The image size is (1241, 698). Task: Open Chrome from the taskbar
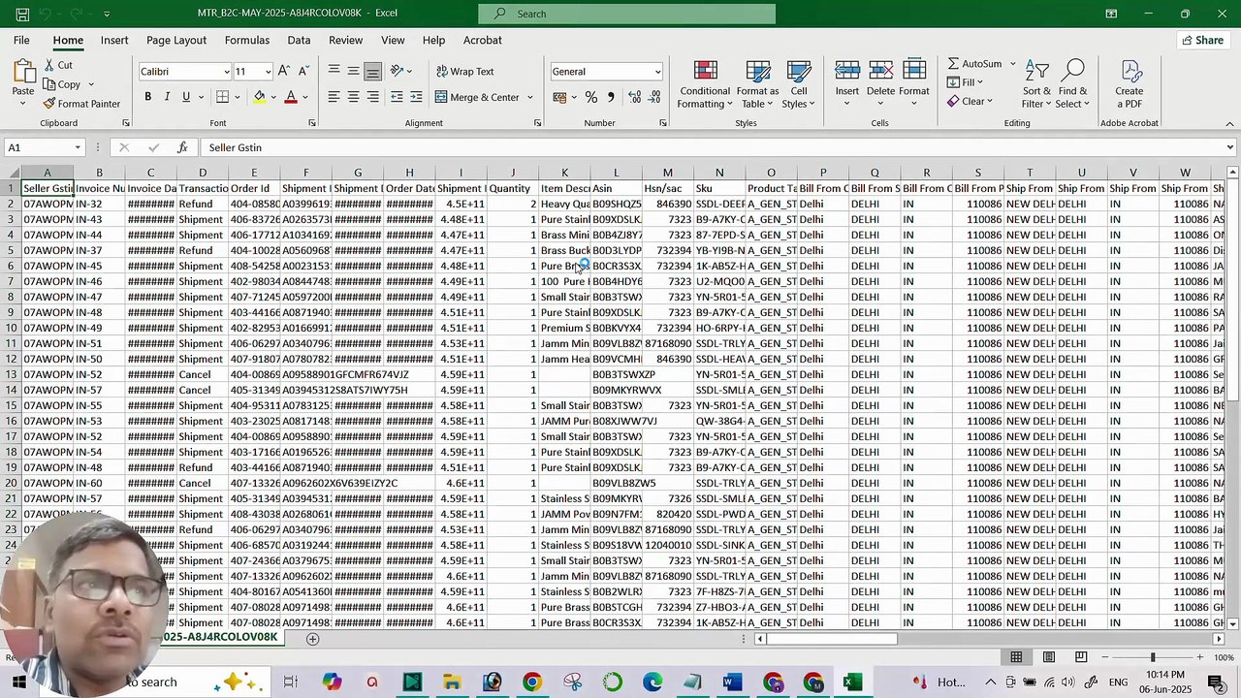(x=531, y=682)
